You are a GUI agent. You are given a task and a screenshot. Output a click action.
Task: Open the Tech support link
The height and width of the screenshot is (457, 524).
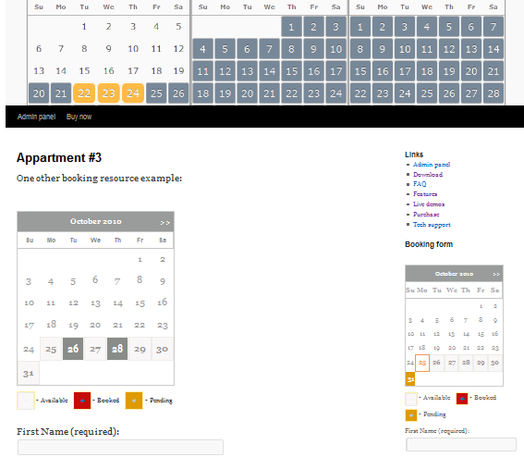point(432,225)
